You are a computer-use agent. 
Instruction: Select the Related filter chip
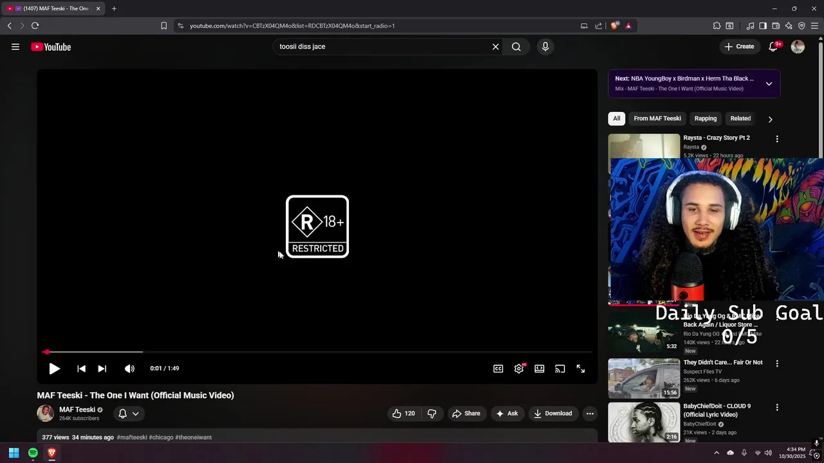pyautogui.click(x=740, y=118)
